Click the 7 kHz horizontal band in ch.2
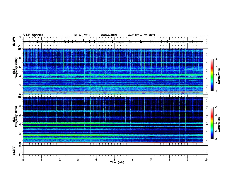 click(x=113, y=111)
